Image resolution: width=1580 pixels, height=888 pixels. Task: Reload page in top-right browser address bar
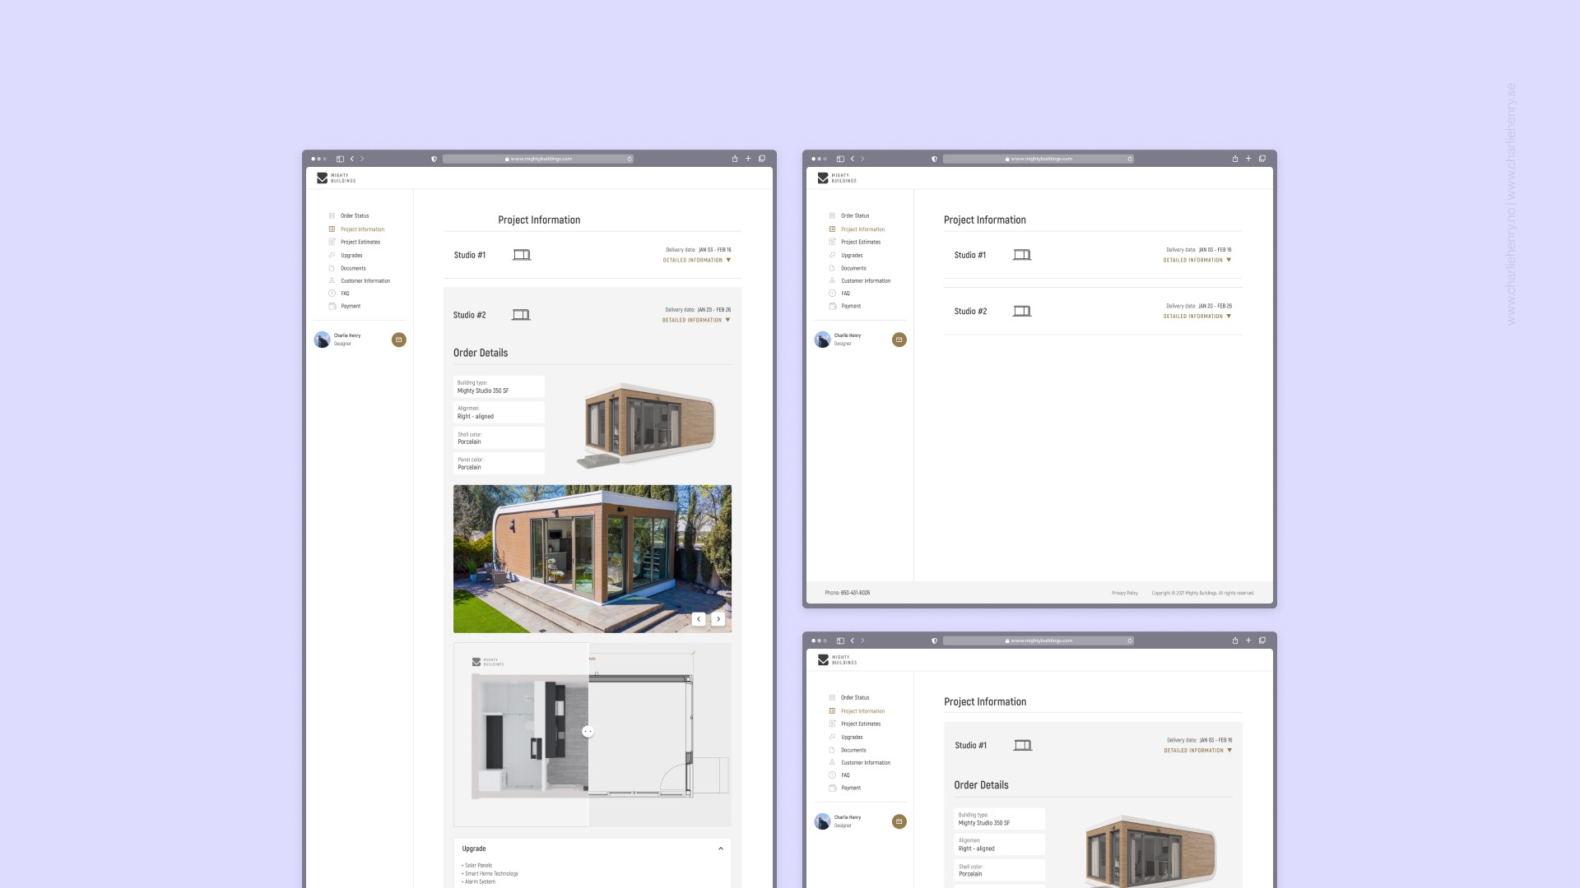(1130, 159)
